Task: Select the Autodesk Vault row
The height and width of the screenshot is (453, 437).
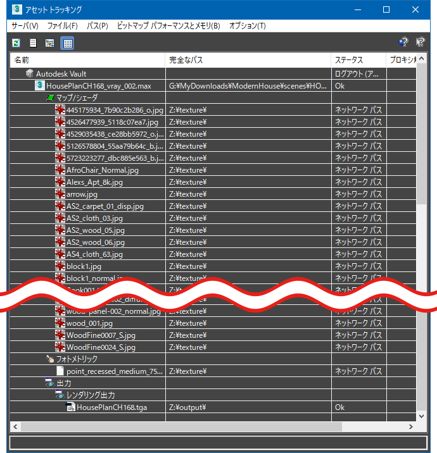Action: [213, 73]
